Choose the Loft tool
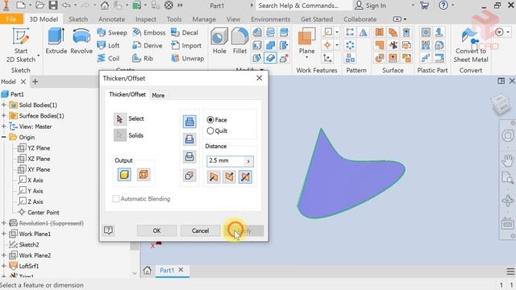The image size is (516, 290). (108, 45)
